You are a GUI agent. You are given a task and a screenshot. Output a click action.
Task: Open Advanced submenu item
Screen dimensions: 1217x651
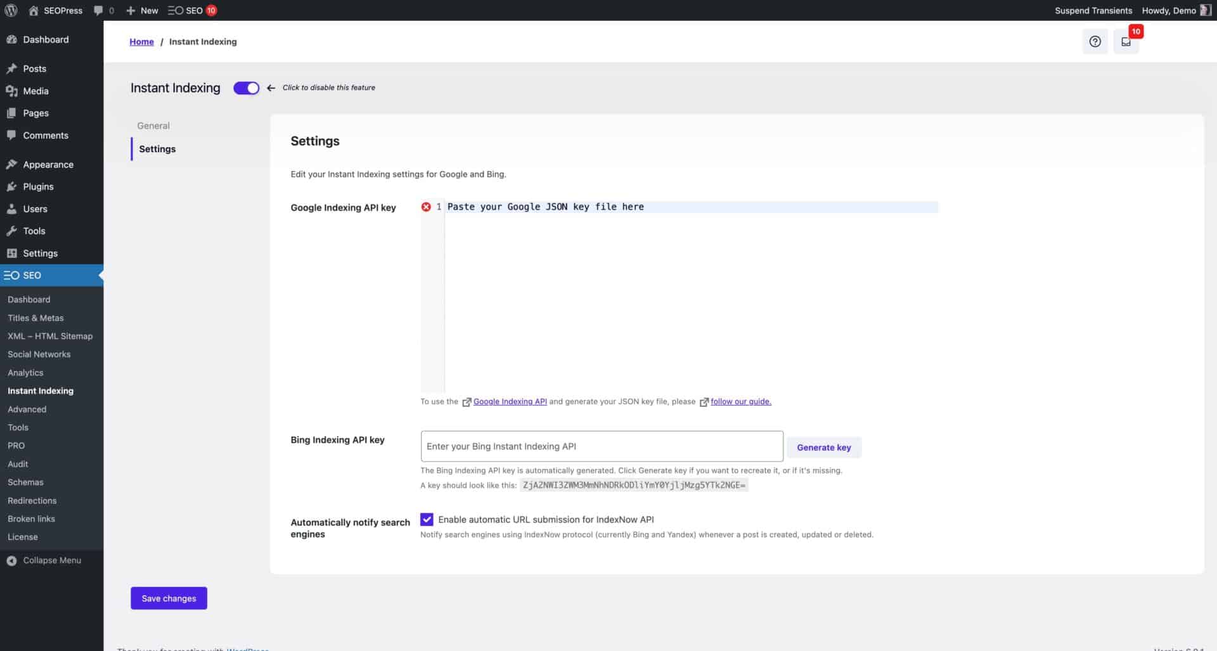point(27,409)
